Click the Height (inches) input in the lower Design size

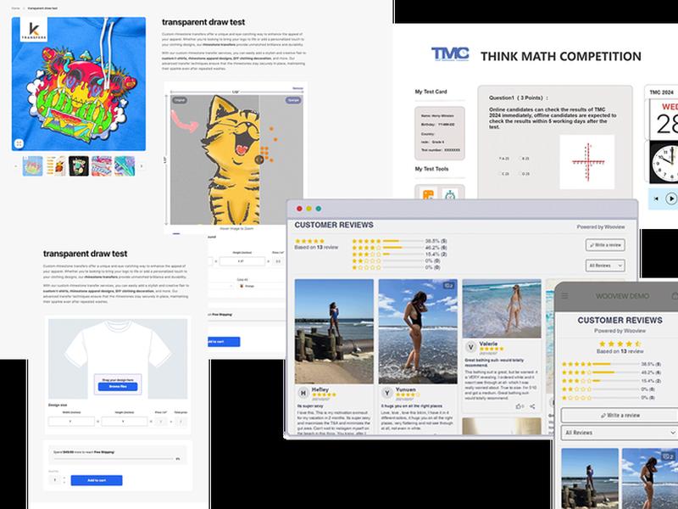click(x=124, y=421)
